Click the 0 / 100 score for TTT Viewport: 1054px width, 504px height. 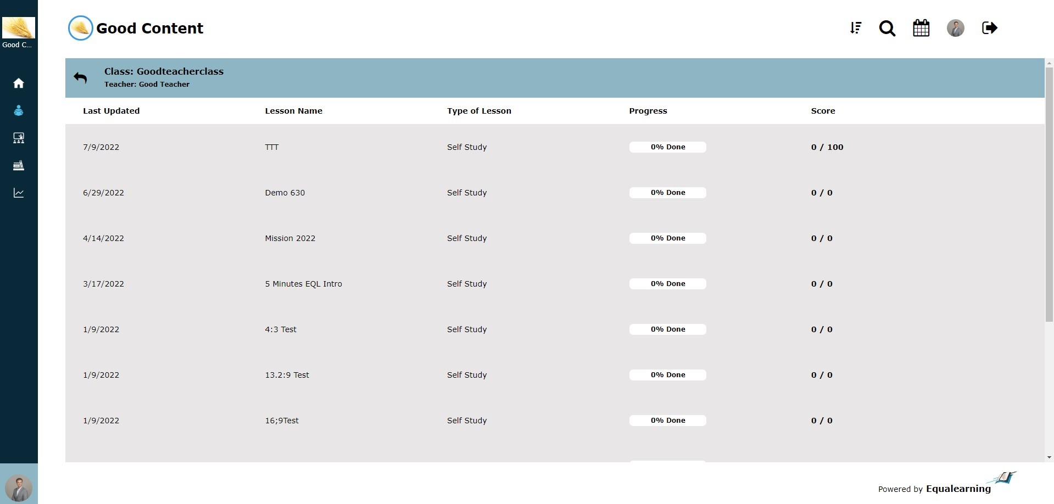tap(827, 147)
